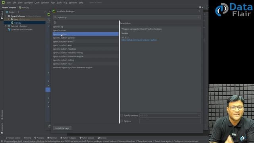Viewport: 254px width, 143px height.
Task: Open the Navigate menu
Action: click(x=28, y=3)
